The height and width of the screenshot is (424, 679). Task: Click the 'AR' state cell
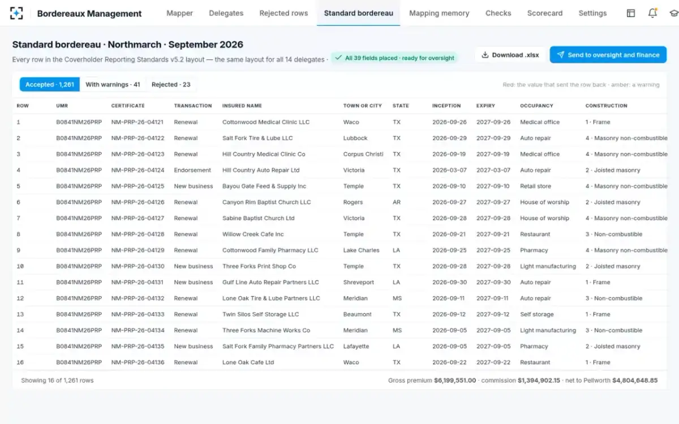(x=397, y=202)
